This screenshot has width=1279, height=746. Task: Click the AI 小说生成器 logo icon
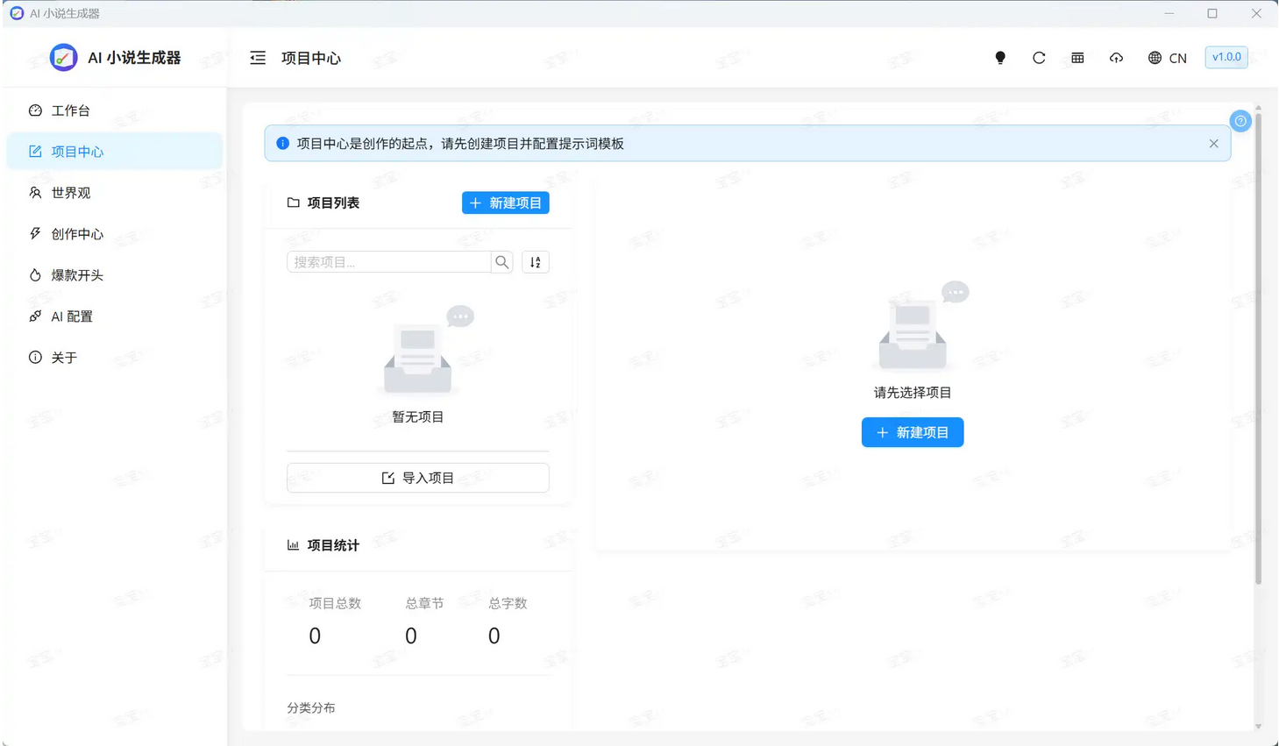pos(63,58)
